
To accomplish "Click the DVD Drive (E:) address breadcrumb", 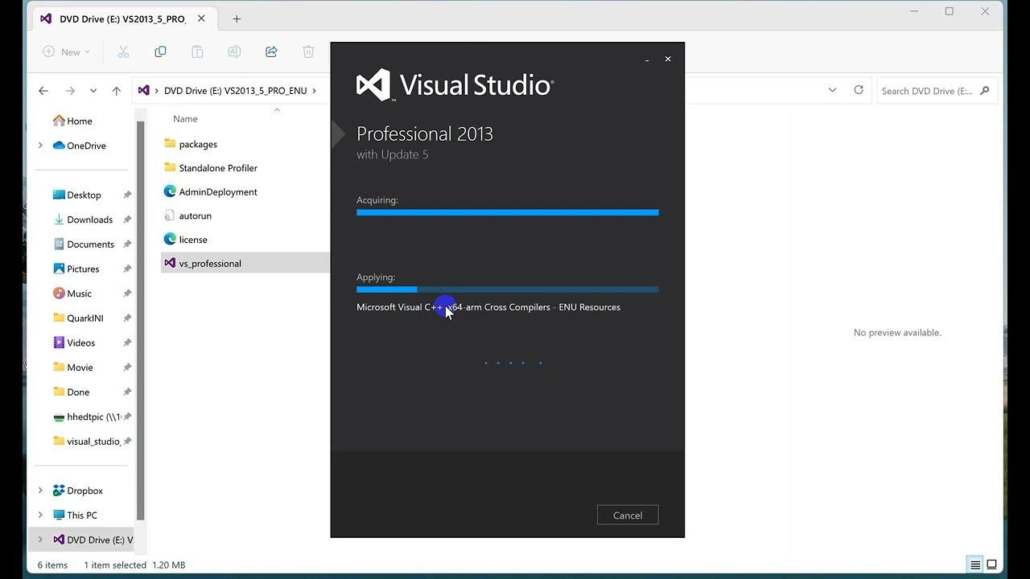I will (x=235, y=91).
